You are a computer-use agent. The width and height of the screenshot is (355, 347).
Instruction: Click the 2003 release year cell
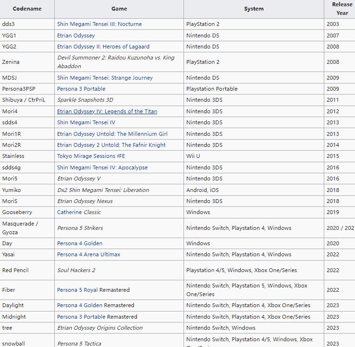340,24
